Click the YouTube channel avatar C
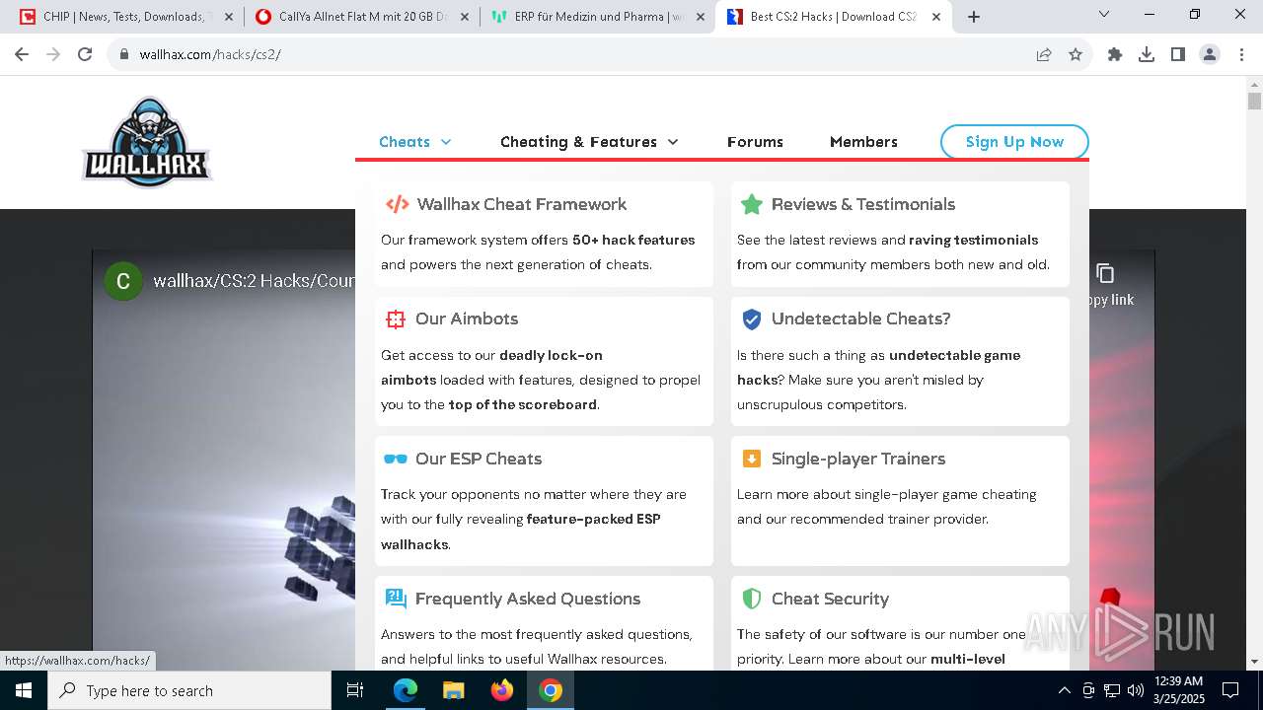Viewport: 1263px width, 710px height. click(123, 281)
